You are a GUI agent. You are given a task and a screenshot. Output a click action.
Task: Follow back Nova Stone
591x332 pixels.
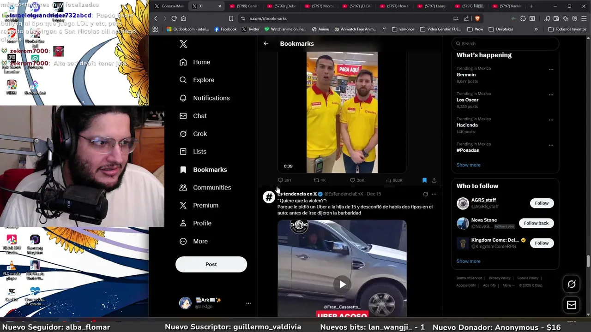536,223
